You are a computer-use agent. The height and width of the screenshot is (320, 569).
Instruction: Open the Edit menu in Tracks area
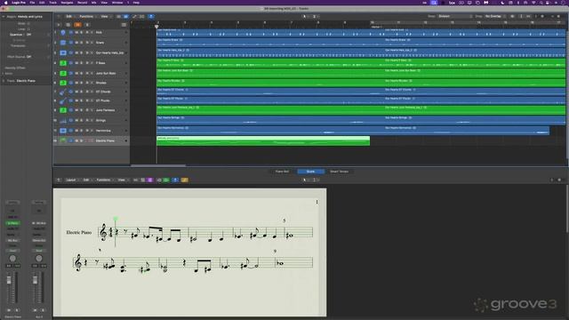(69, 16)
